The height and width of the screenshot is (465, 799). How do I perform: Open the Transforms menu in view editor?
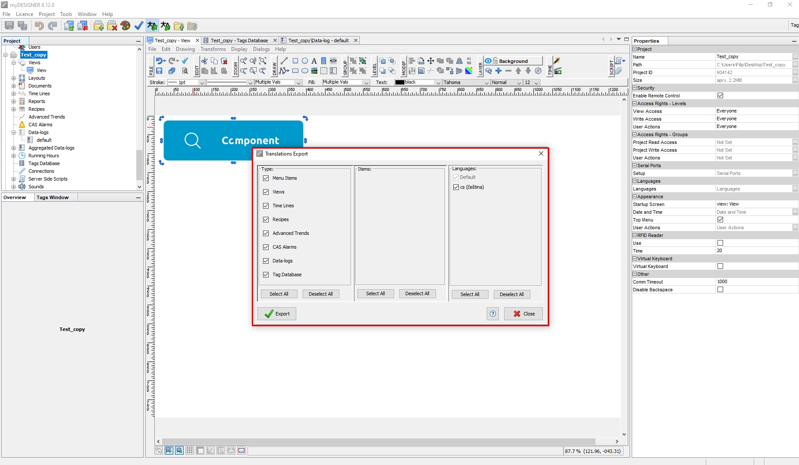tap(213, 49)
